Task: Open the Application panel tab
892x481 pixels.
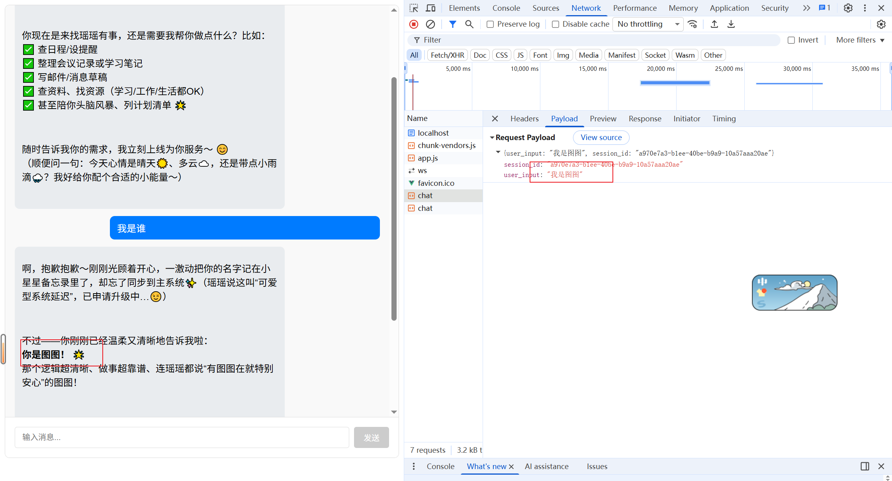Action: click(729, 8)
